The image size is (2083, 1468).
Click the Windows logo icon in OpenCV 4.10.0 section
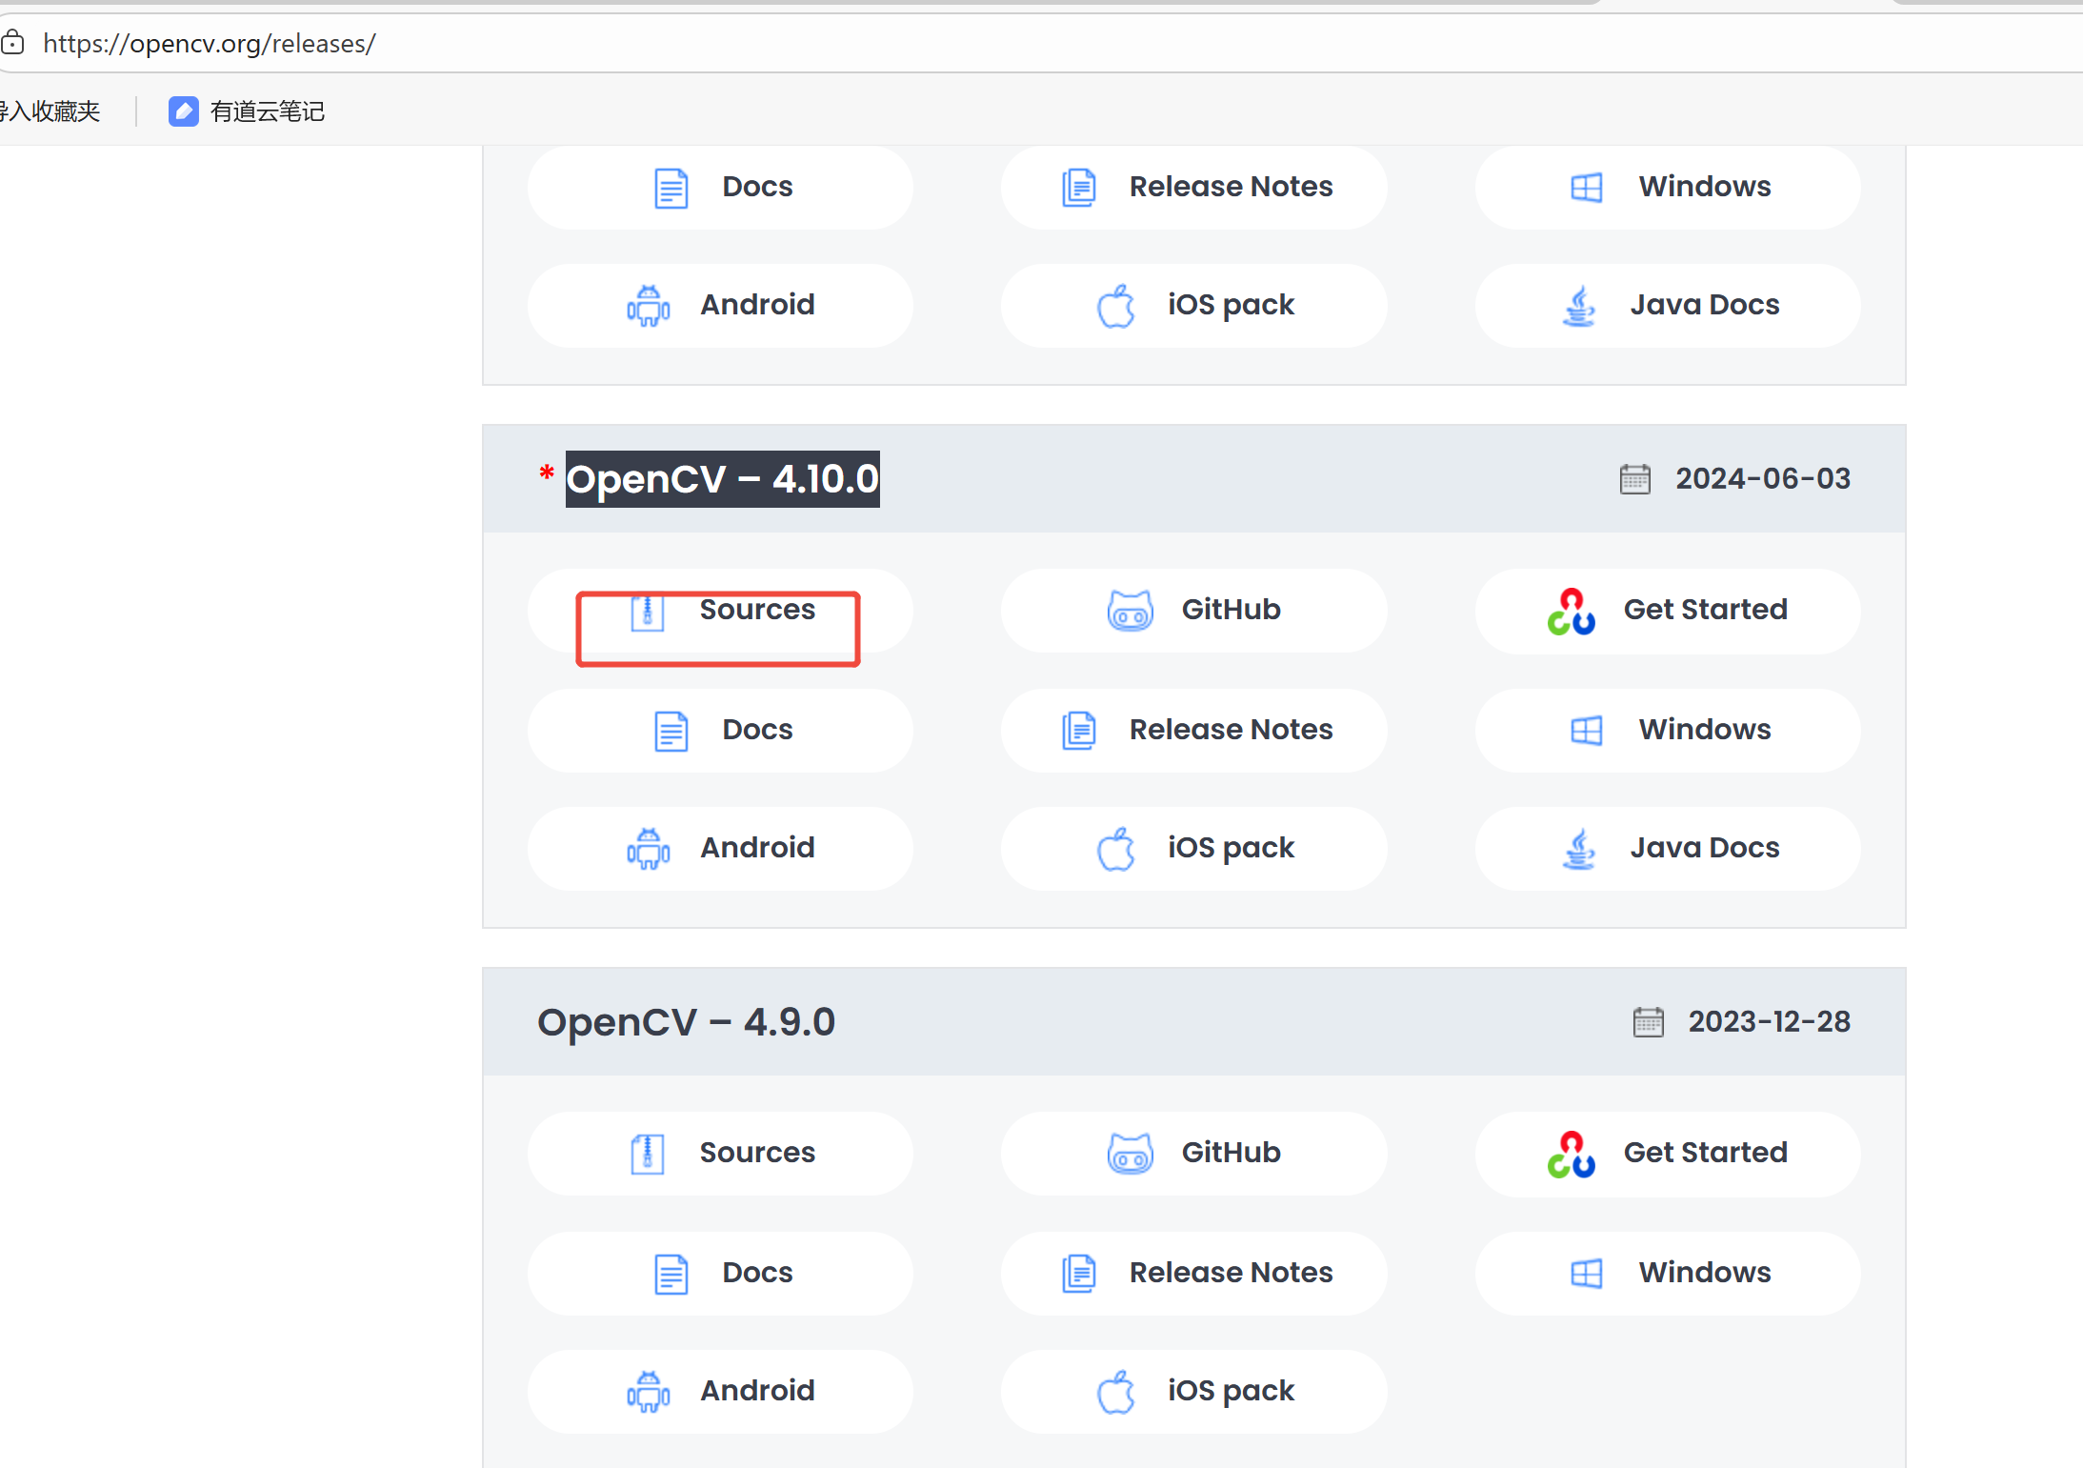1586,731
